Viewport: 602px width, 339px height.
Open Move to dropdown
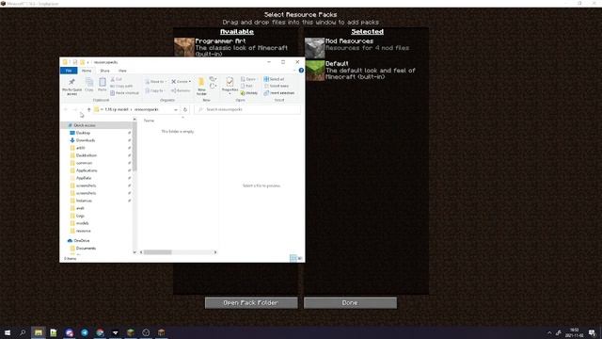[x=155, y=82]
